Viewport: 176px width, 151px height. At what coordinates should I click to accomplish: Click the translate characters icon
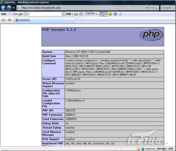tap(102, 14)
